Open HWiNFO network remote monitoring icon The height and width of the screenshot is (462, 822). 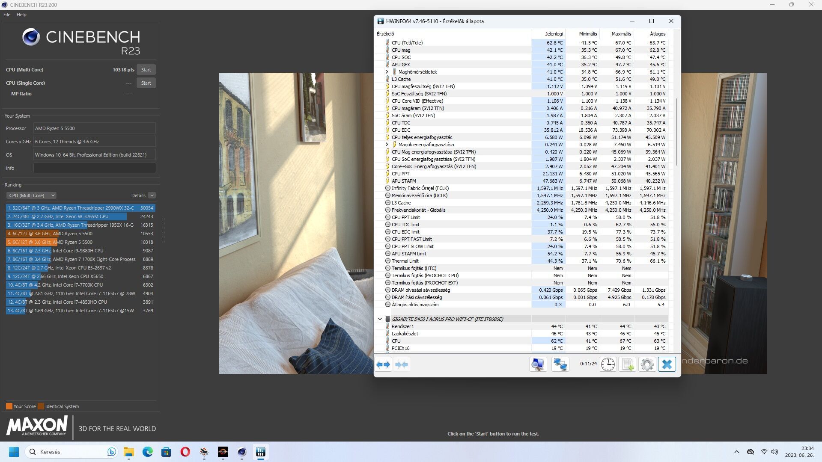tap(560, 364)
